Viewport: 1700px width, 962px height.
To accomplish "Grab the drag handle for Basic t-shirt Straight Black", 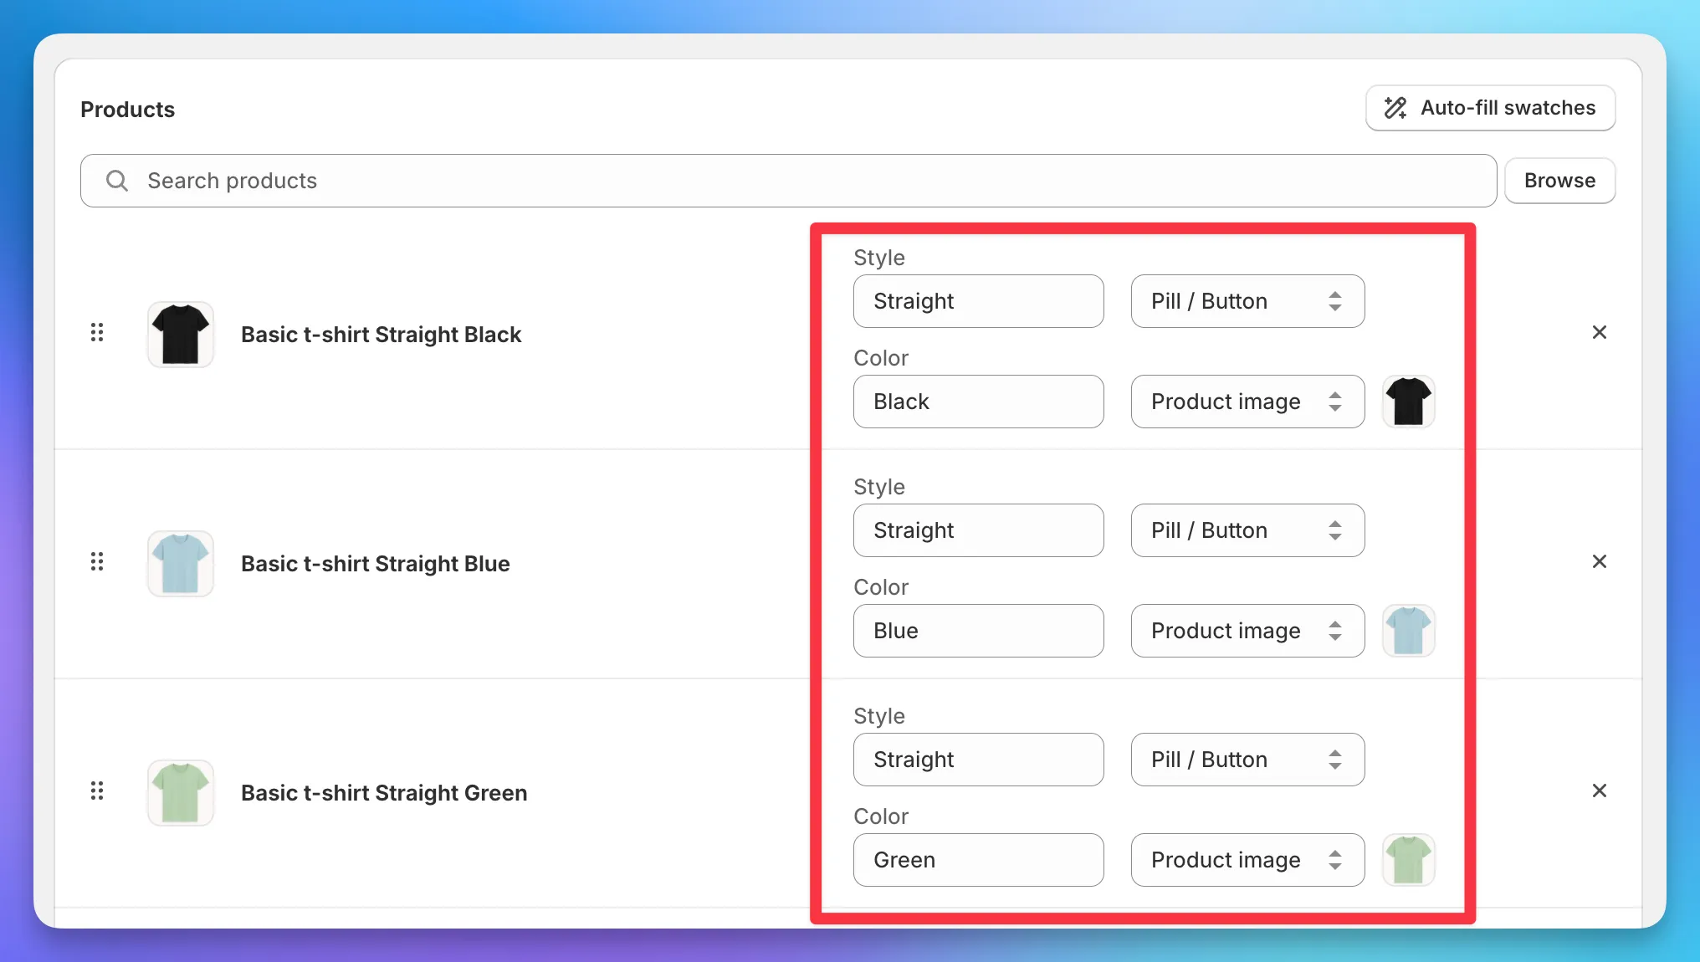I will [97, 333].
